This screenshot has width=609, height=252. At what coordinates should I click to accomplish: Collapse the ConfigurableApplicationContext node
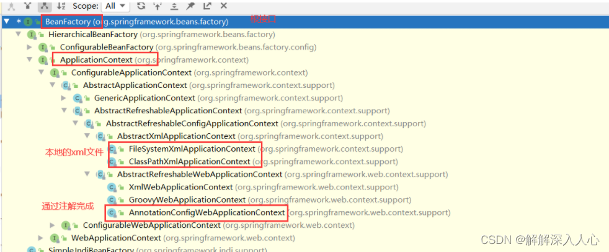click(x=41, y=72)
